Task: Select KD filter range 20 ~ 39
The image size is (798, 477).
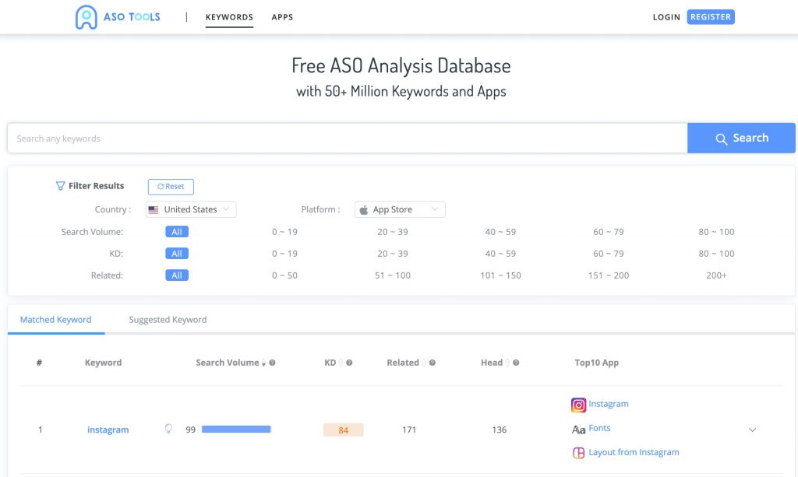Action: point(393,254)
